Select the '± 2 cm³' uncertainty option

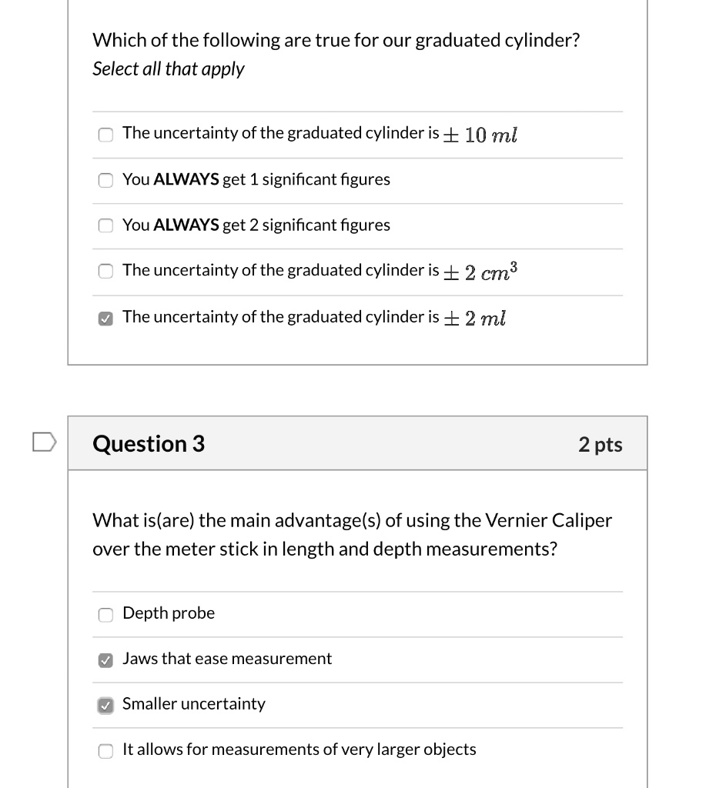pos(105,271)
